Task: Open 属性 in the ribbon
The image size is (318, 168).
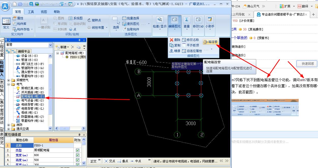Action: (x=18, y=18)
